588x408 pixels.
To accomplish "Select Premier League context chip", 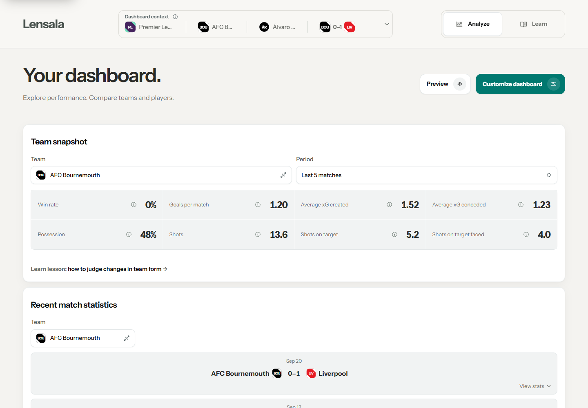I will coord(149,27).
